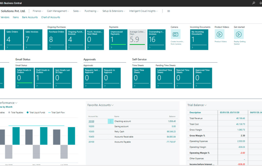262x166 pixels.
Task: Click the Create Incoming from Camera icon
Action: click(x=175, y=34)
